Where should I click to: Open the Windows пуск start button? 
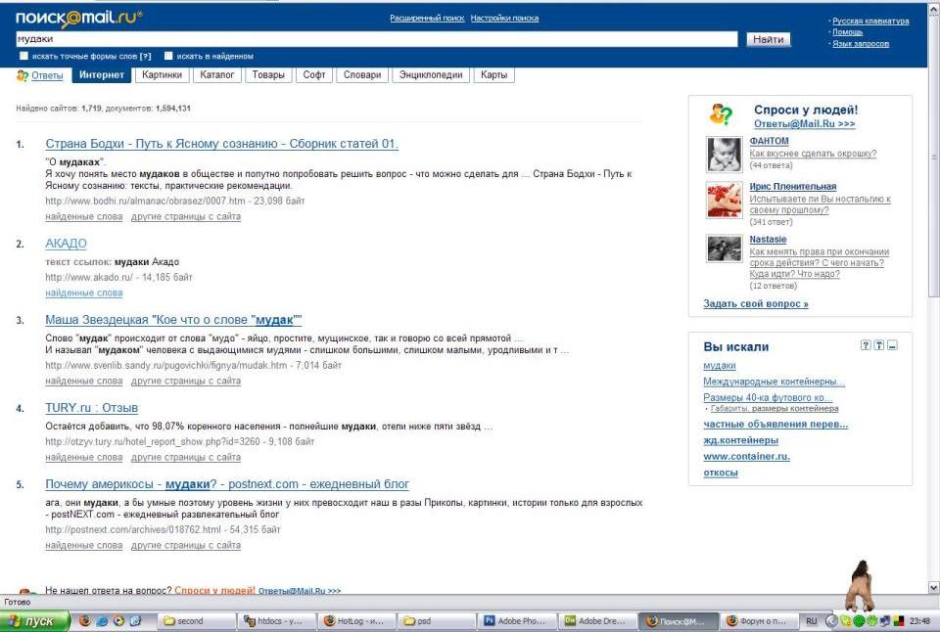(x=35, y=621)
